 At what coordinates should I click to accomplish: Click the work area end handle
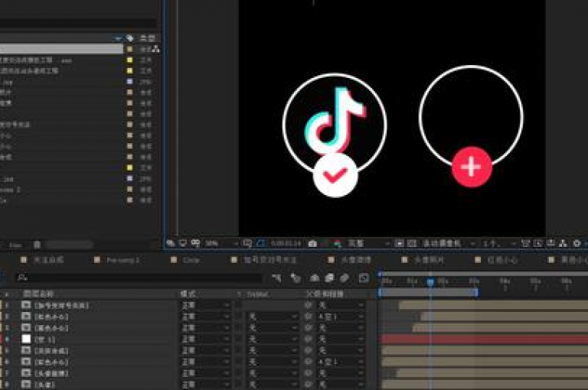[476, 292]
